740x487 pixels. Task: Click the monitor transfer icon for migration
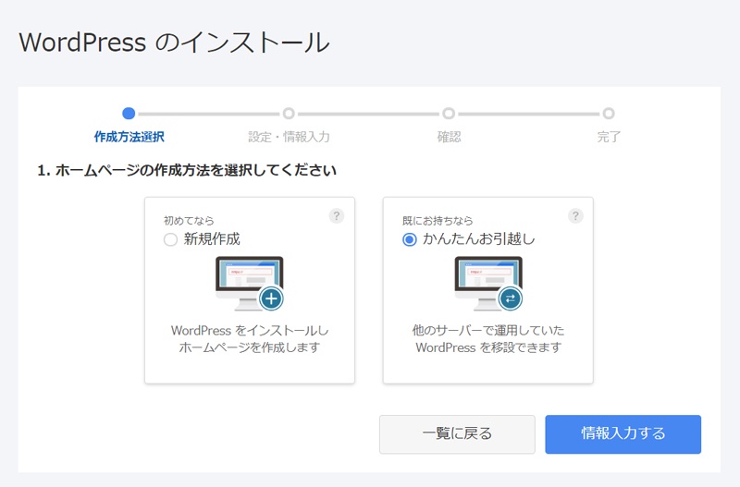pyautogui.click(x=488, y=284)
